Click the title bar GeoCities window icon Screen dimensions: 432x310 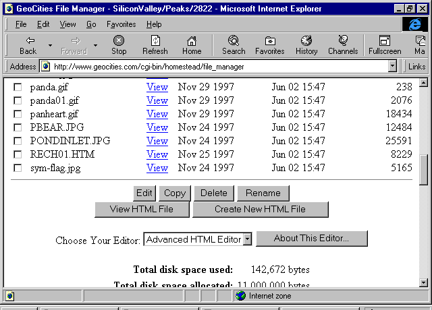pos(9,9)
